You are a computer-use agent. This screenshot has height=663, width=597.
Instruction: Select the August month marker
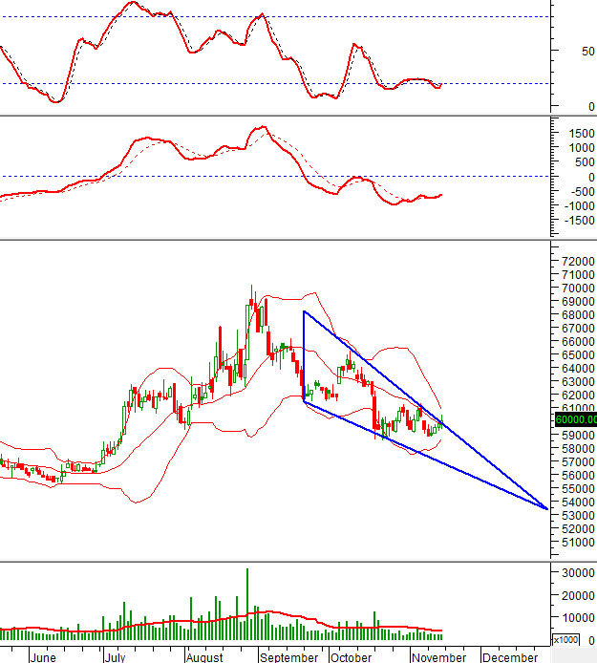204,657
